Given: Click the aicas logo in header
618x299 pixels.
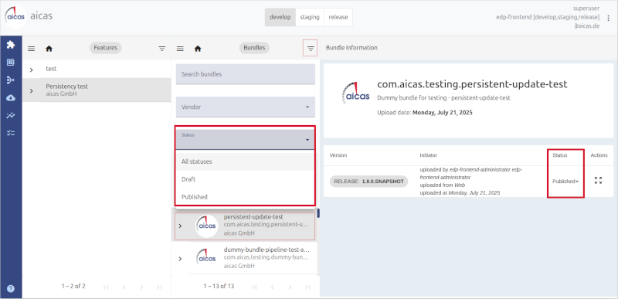Looking at the screenshot, I should click(x=15, y=17).
